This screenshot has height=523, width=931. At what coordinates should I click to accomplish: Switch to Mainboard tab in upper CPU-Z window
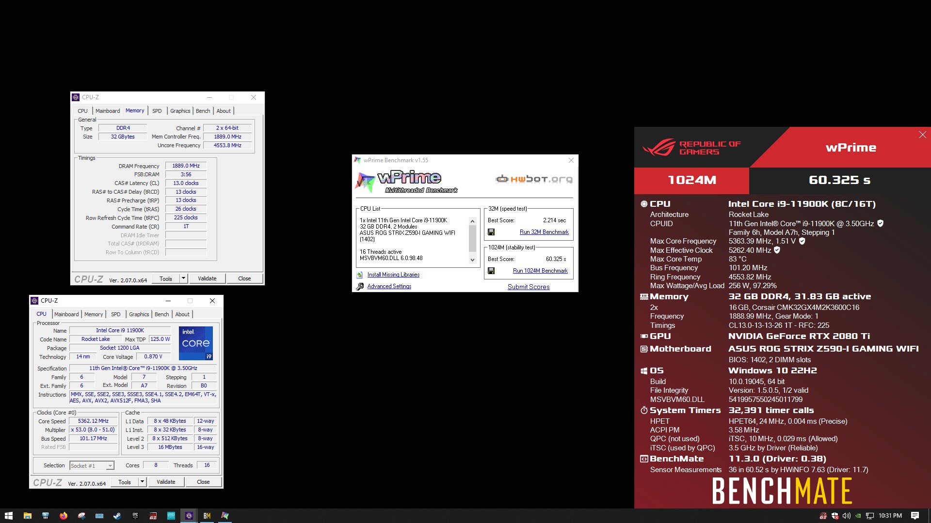107,111
